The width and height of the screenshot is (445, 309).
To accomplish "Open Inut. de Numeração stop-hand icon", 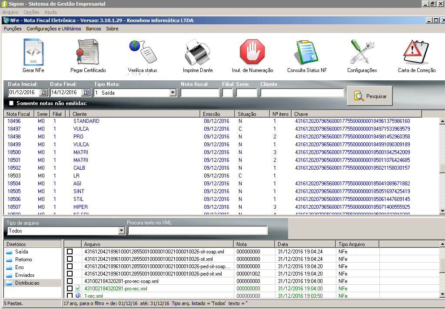I will pos(252,52).
